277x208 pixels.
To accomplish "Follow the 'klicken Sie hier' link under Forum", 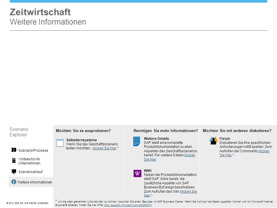I will (x=264, y=151).
